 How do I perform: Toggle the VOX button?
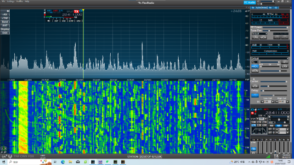coord(255,86)
